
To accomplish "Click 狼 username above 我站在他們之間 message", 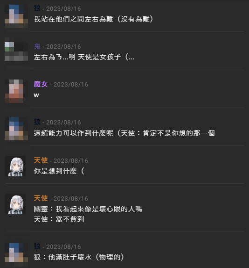I will click(37, 8).
